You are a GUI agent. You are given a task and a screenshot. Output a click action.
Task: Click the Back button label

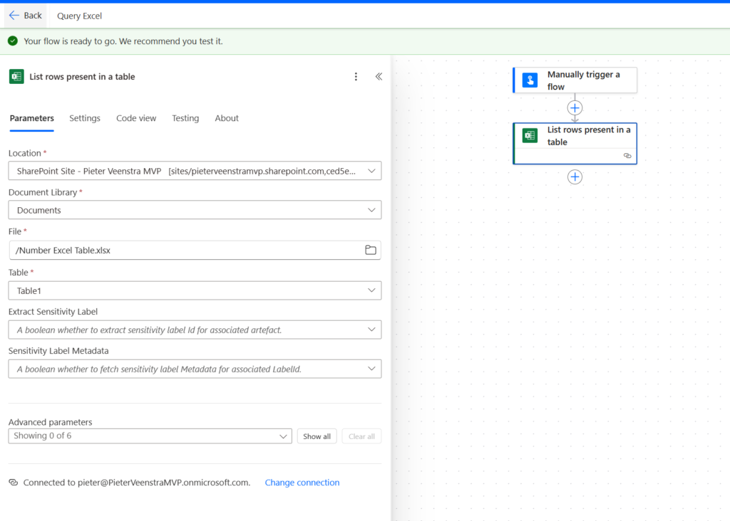33,16
